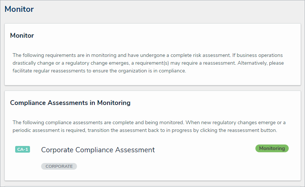The height and width of the screenshot is (187, 305).
Task: Click the line starting "periodic assessment is required"
Action: (144, 130)
